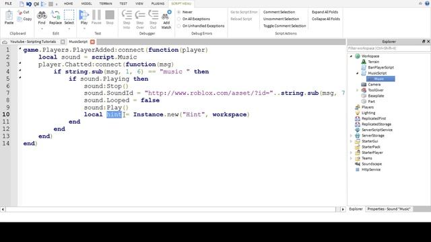Collapse code fold at line 1

[20, 49]
